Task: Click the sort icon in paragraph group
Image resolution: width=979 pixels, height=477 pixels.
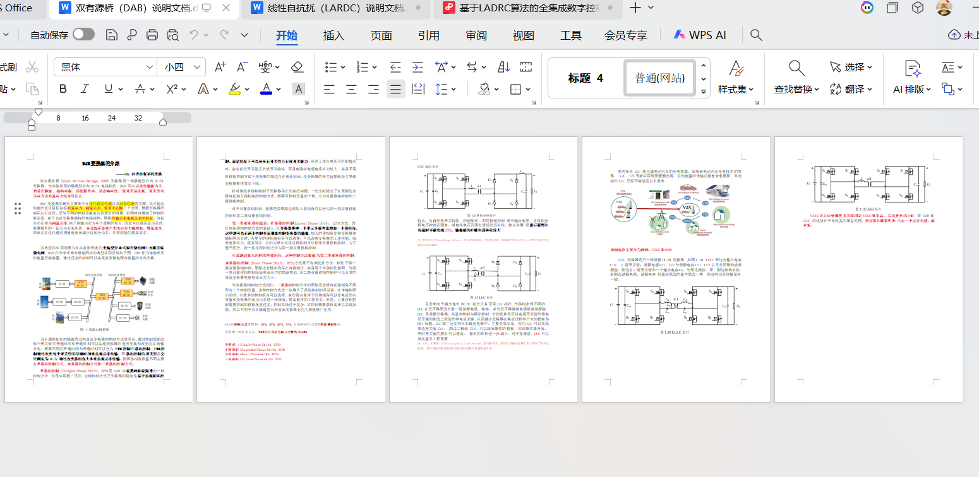Action: pyautogui.click(x=503, y=67)
